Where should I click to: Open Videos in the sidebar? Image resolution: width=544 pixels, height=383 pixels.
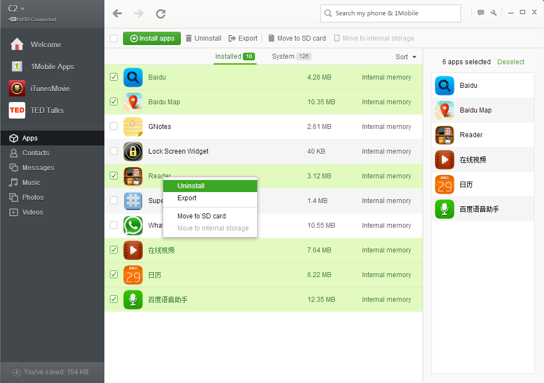[x=52, y=212]
